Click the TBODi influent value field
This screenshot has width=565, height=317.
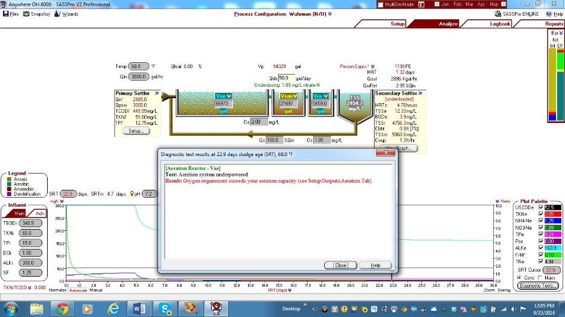33,223
